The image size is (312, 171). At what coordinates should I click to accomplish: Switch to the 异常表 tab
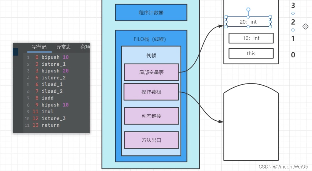(64, 47)
